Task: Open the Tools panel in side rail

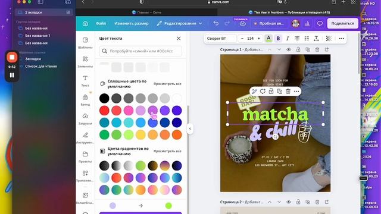Action: pyautogui.click(x=85, y=138)
